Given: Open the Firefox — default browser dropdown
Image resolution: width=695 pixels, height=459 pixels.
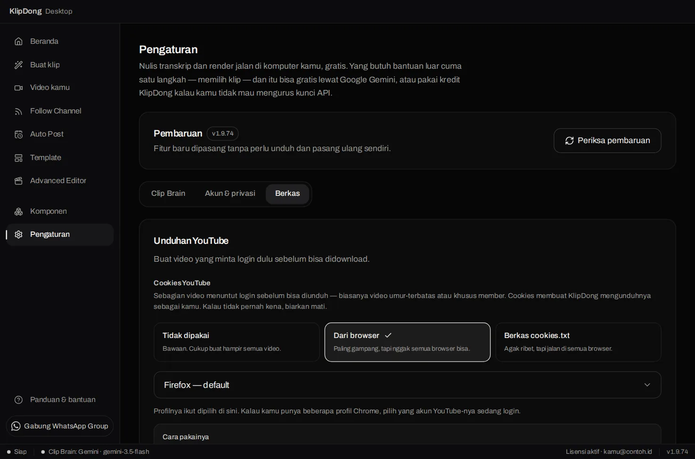Looking at the screenshot, I should pos(408,385).
